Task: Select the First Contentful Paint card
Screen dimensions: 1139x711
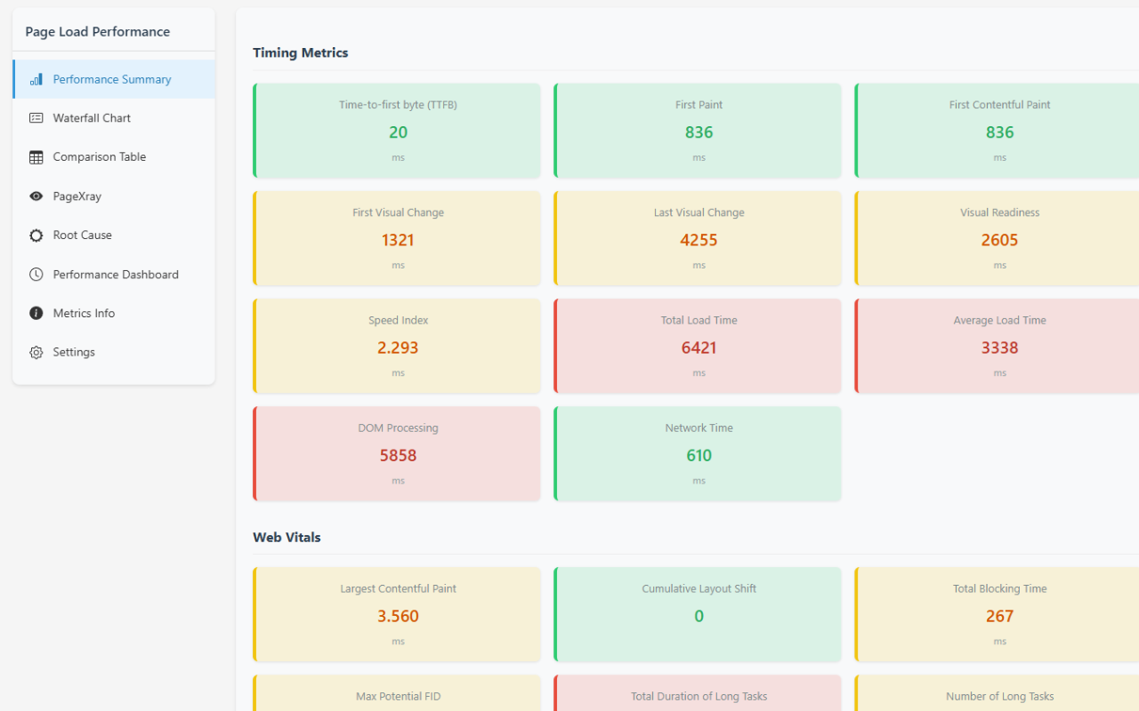Action: [997, 131]
